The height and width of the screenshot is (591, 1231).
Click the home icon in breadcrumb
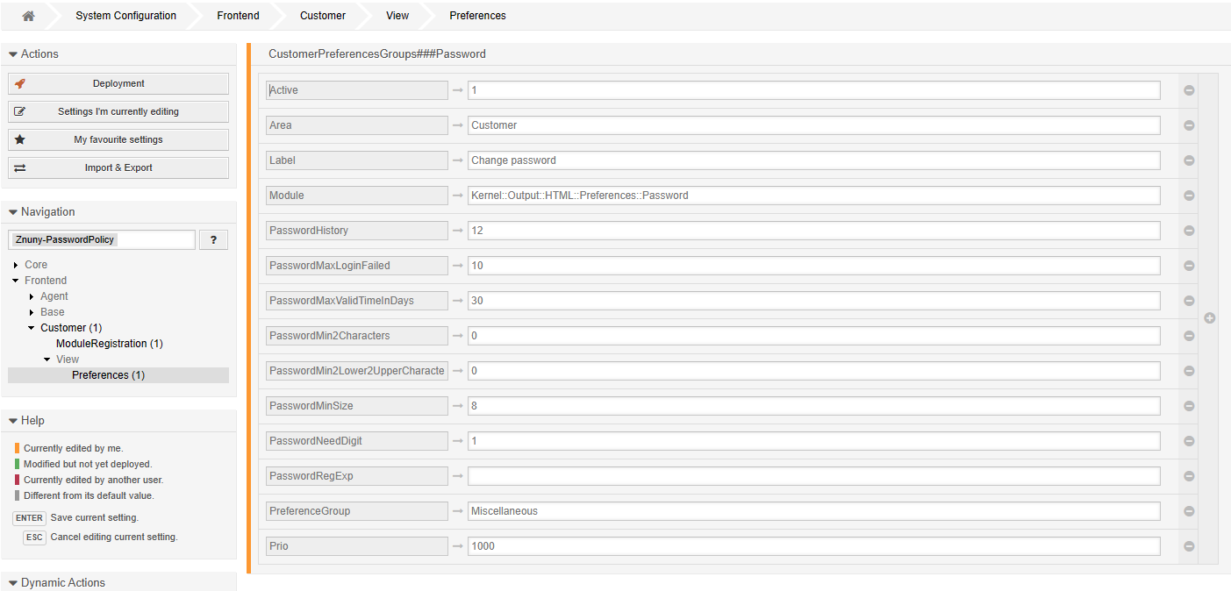28,16
